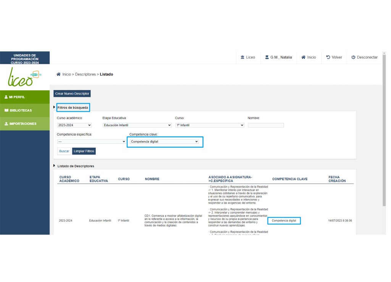Collapse Listado de Descriptores section

coord(75,166)
